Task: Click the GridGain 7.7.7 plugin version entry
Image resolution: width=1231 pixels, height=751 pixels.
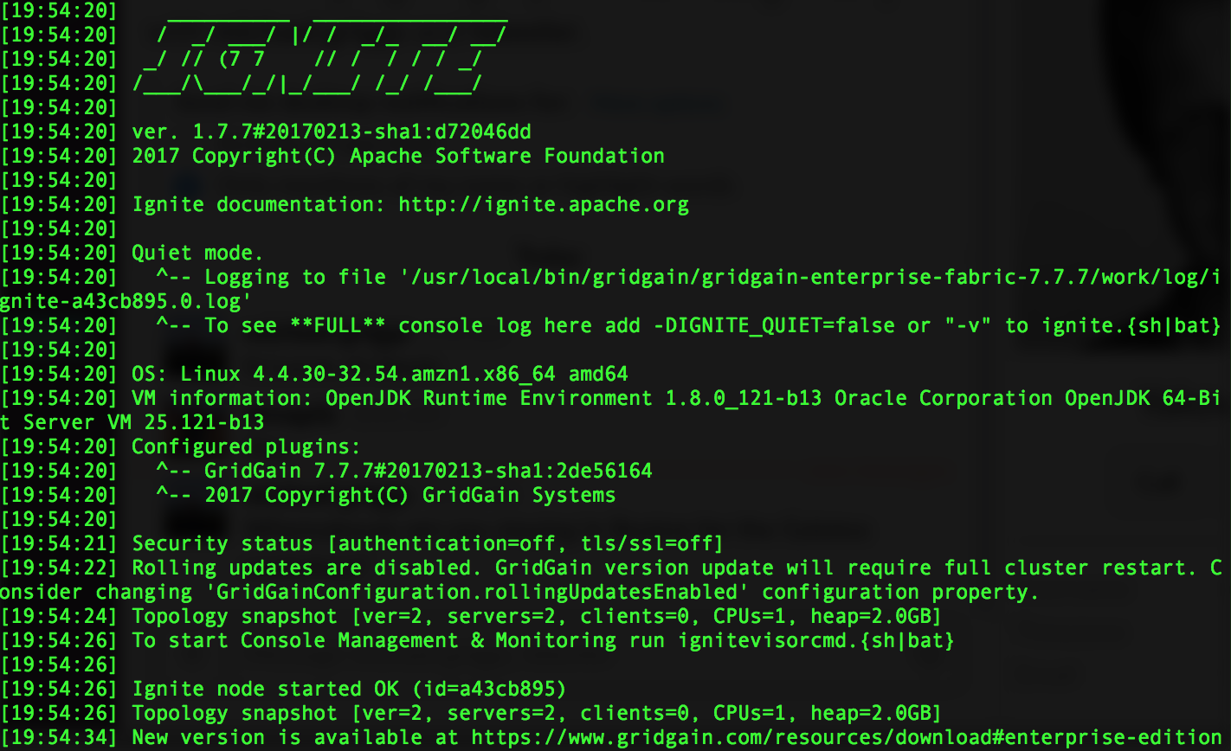Action: 429,472
